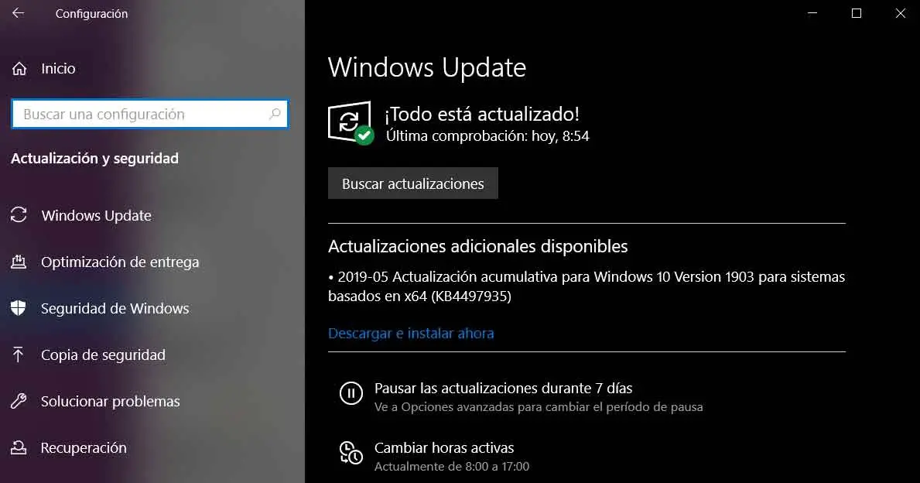Go to Optimización de entrega section

pyautogui.click(x=120, y=262)
